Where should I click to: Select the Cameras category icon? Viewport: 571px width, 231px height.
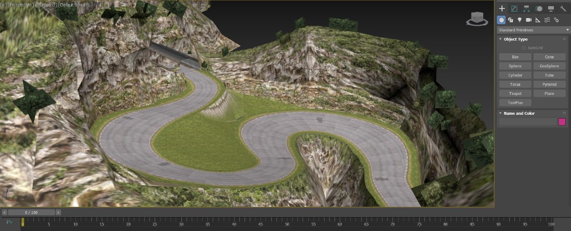528,20
